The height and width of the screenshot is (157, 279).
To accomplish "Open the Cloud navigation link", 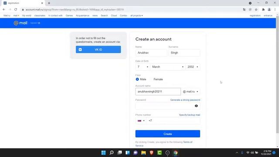I will point(114,16).
